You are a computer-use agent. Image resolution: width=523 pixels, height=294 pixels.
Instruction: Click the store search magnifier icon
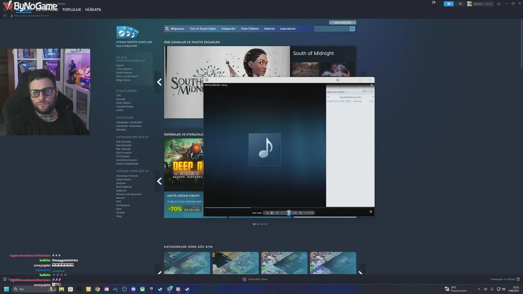click(x=352, y=29)
